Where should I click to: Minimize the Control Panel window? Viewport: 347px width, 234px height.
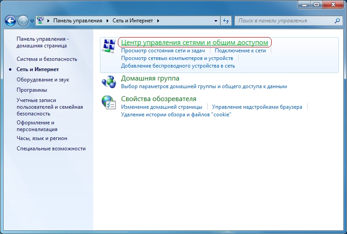click(304, 4)
